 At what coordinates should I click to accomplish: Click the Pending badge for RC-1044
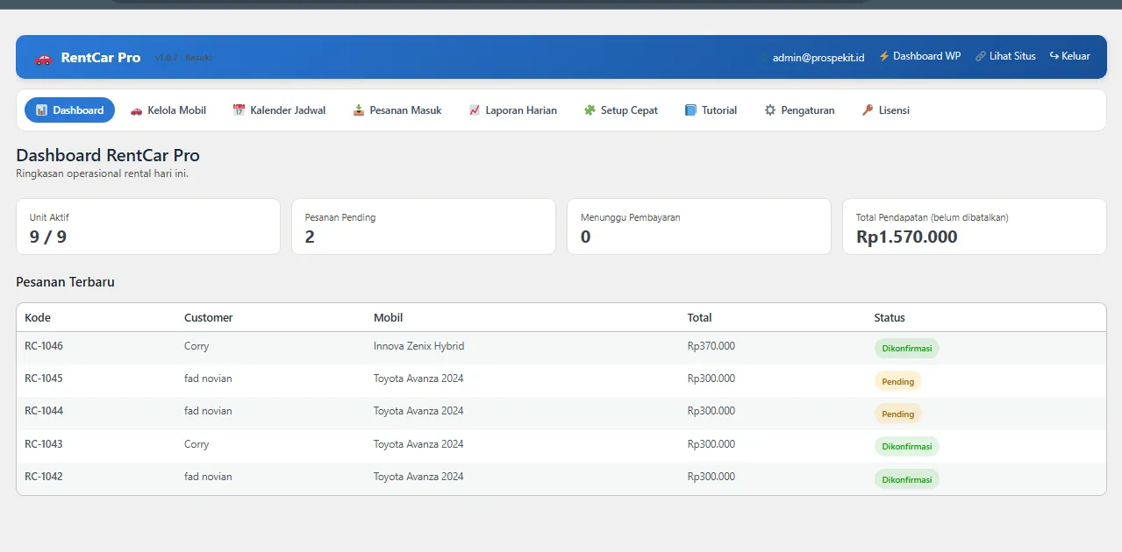tap(897, 414)
